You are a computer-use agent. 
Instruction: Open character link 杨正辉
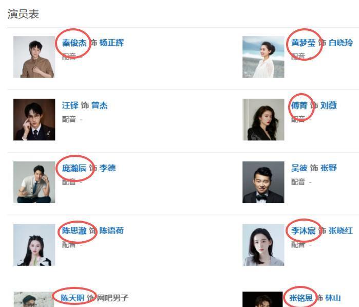coord(112,43)
